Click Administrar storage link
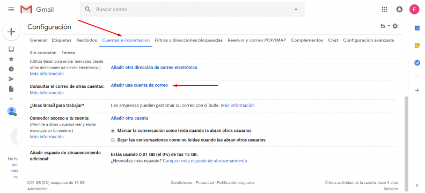425x193 pixels. (38, 189)
